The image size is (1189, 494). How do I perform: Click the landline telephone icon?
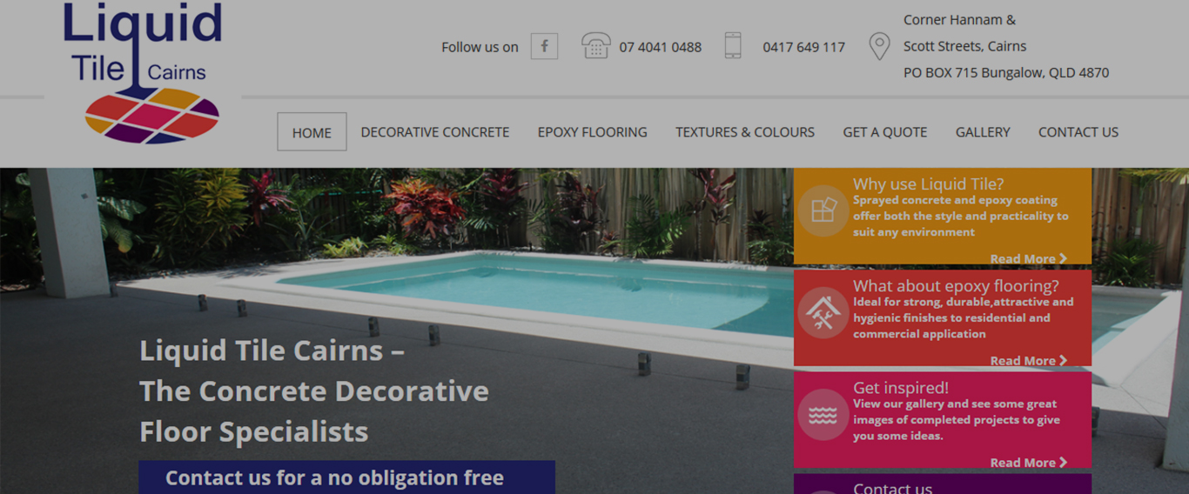tap(595, 45)
